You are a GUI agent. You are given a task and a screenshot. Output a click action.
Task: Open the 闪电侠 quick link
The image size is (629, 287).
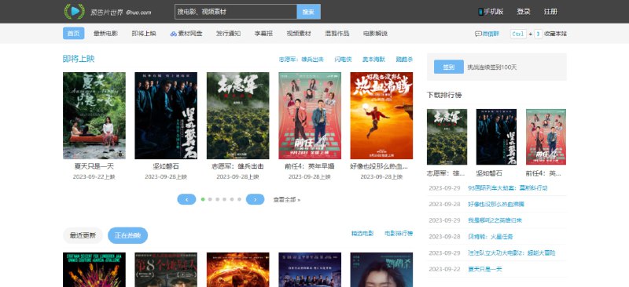coord(343,60)
